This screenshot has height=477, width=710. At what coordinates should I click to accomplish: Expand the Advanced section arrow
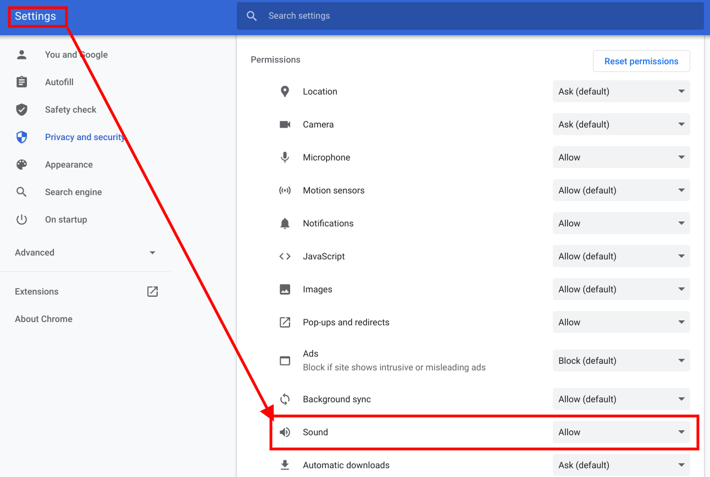click(x=152, y=253)
